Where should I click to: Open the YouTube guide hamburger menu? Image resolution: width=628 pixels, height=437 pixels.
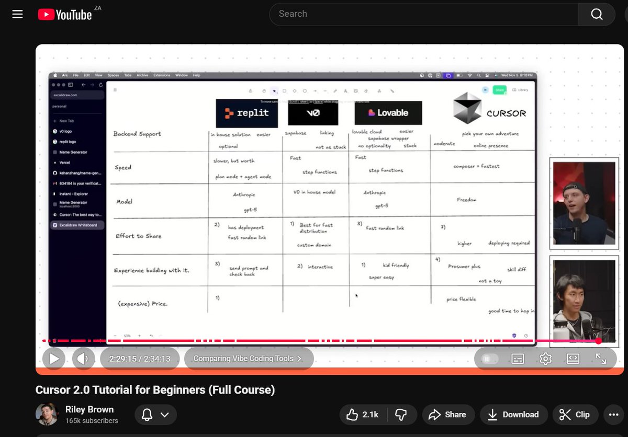17,14
